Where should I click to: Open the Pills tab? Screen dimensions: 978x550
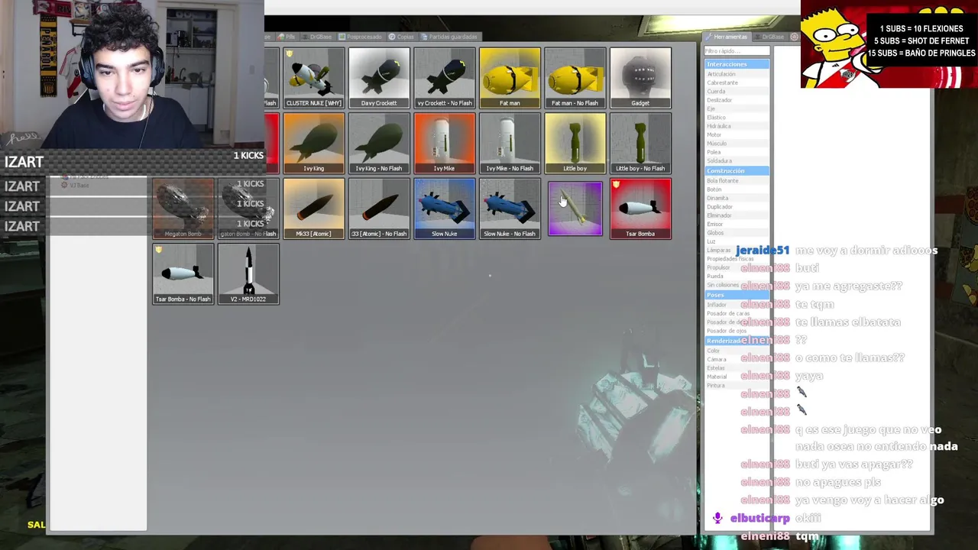point(287,37)
